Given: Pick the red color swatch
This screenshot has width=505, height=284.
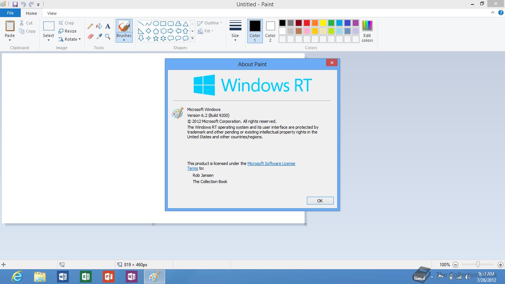Looking at the screenshot, I should tap(307, 23).
